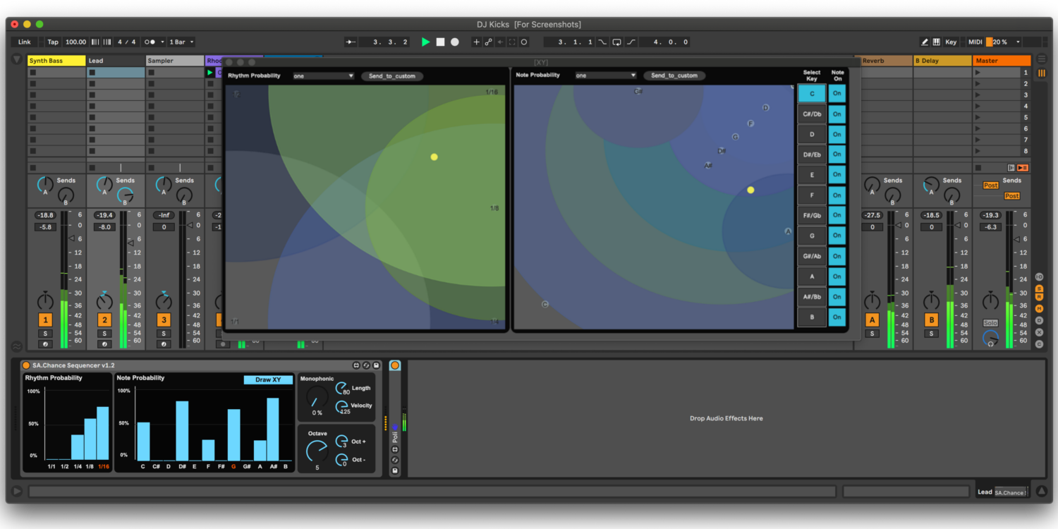This screenshot has width=1058, height=529.
Task: Start playback with the green Play button
Action: [425, 42]
